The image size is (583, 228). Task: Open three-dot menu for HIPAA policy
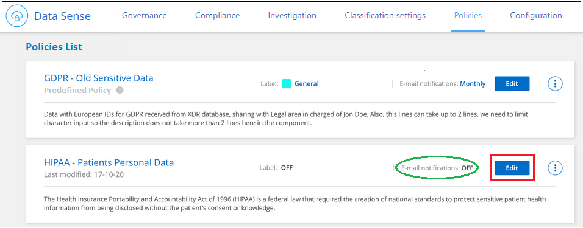(x=555, y=168)
